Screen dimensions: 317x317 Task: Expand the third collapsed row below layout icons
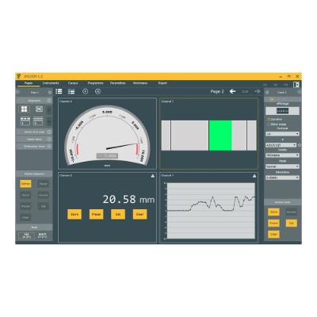[34, 147]
